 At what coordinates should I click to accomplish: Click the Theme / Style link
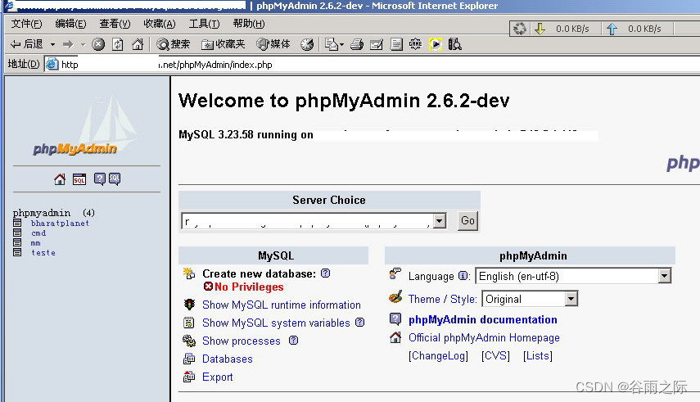pos(442,299)
